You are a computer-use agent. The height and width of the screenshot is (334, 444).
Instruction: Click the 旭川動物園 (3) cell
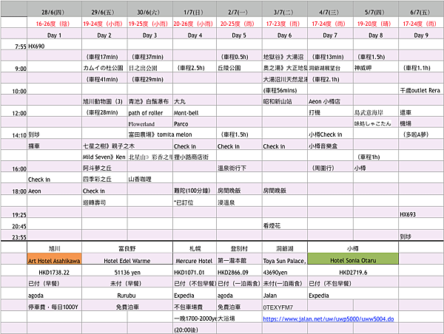[x=104, y=101]
